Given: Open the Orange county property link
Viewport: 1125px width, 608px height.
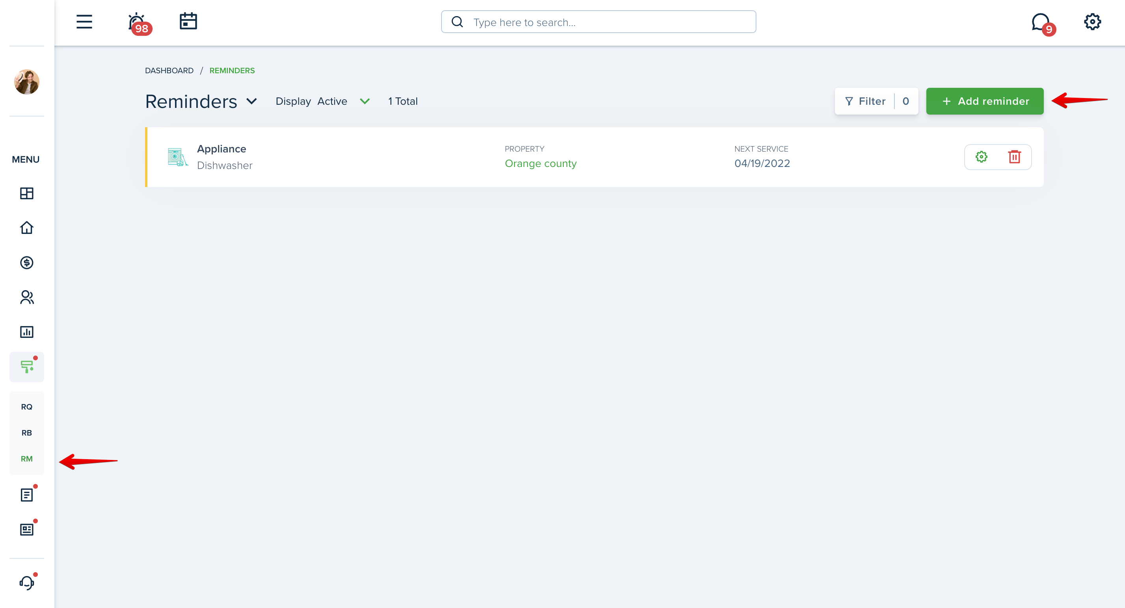Looking at the screenshot, I should (x=541, y=163).
